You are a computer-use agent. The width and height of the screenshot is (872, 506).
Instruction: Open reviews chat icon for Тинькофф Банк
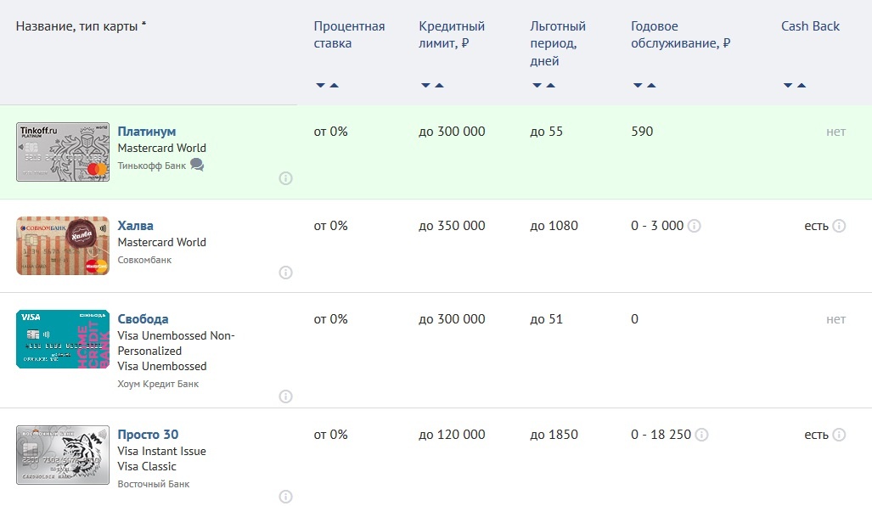[x=197, y=165]
